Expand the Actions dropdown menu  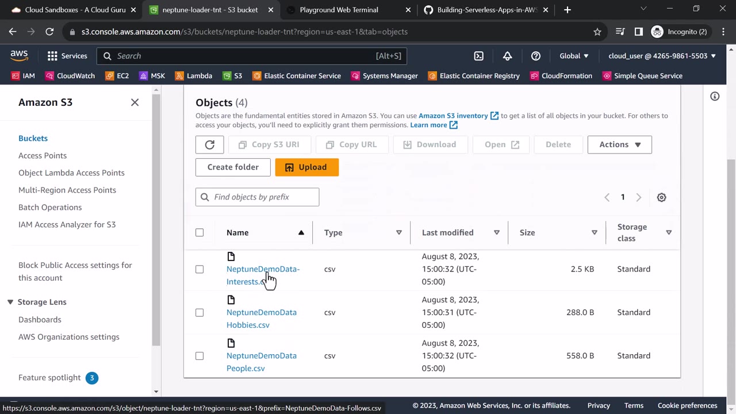coord(619,144)
